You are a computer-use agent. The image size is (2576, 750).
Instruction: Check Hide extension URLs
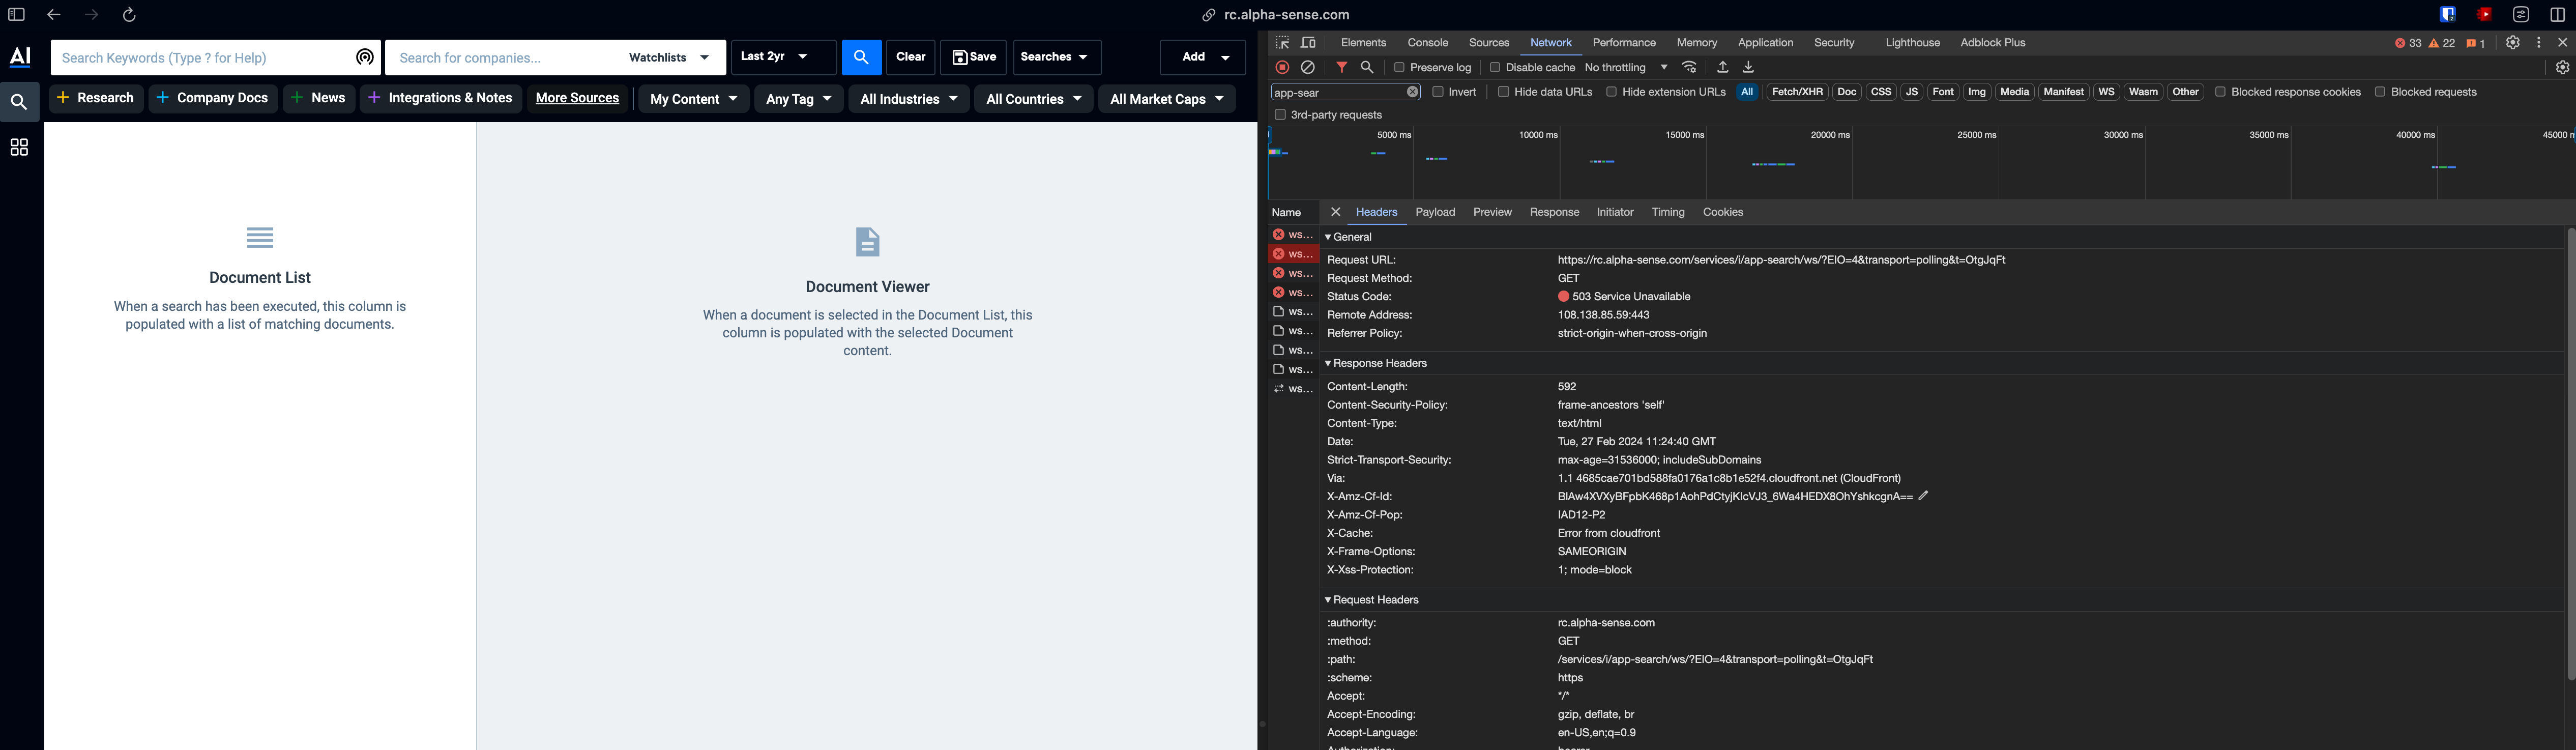(x=1611, y=92)
